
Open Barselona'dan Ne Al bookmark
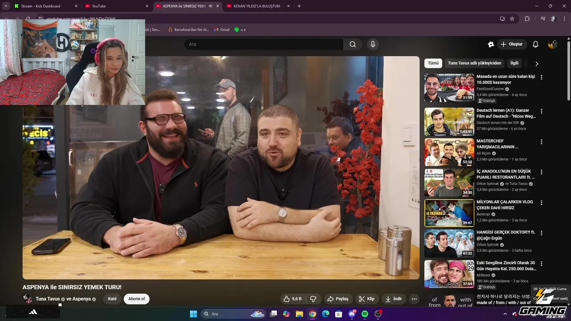coord(189,29)
